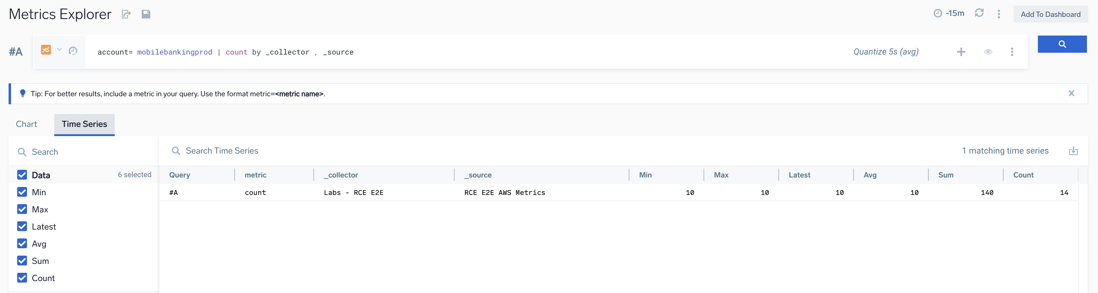This screenshot has height=293, width=1098.
Task: Open the Quantize 5s (avg) setting
Action: (886, 52)
